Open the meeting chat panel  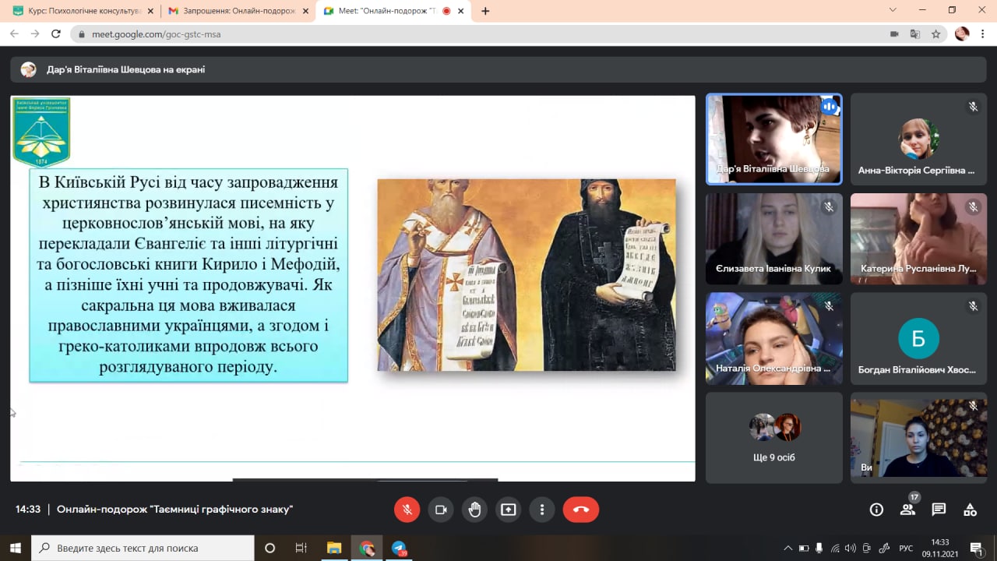939,510
